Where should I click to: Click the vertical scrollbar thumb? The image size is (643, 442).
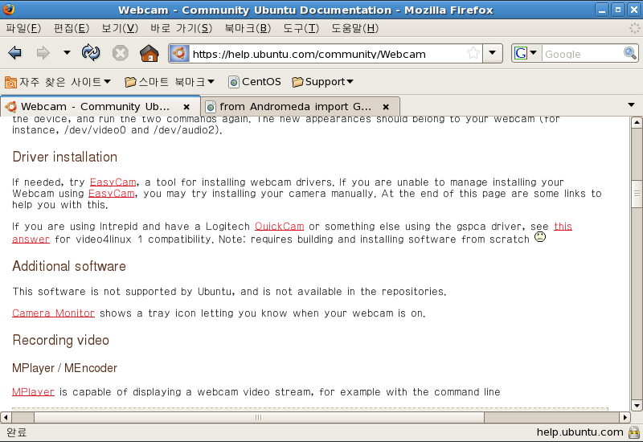(x=637, y=194)
